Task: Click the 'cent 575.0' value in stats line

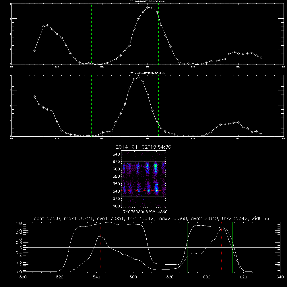Action: pyautogui.click(x=47, y=218)
